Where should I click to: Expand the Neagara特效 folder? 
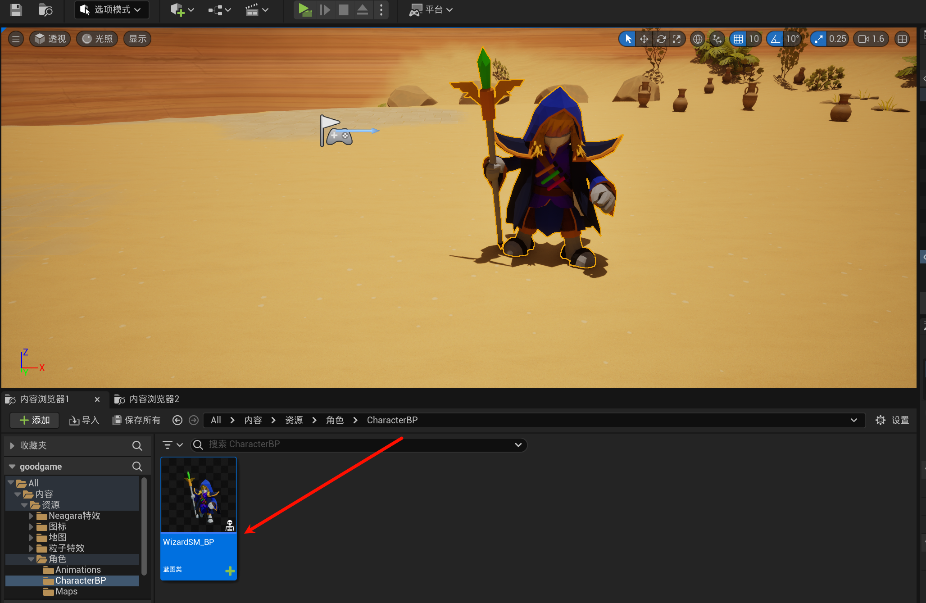point(31,516)
